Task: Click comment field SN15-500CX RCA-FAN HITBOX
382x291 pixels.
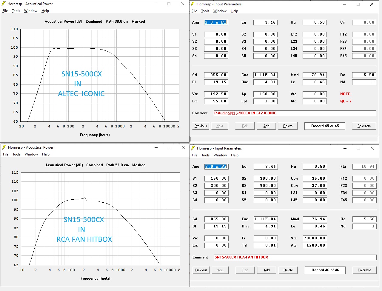Action: pos(295,257)
